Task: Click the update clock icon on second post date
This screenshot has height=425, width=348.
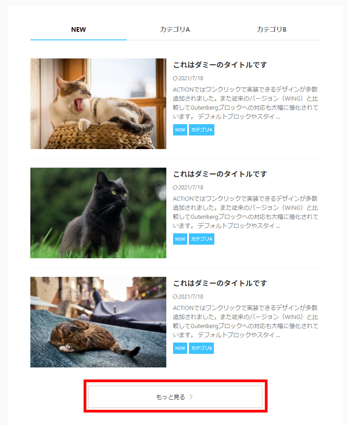Action: pos(175,188)
